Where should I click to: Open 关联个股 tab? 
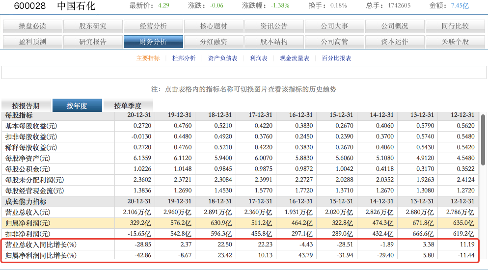pyautogui.click(x=455, y=42)
